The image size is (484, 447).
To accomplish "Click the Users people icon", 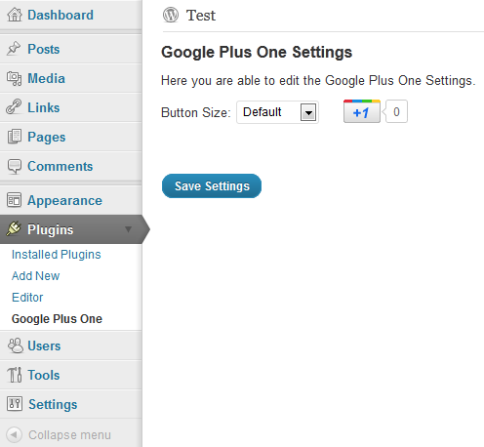I will click(16, 345).
